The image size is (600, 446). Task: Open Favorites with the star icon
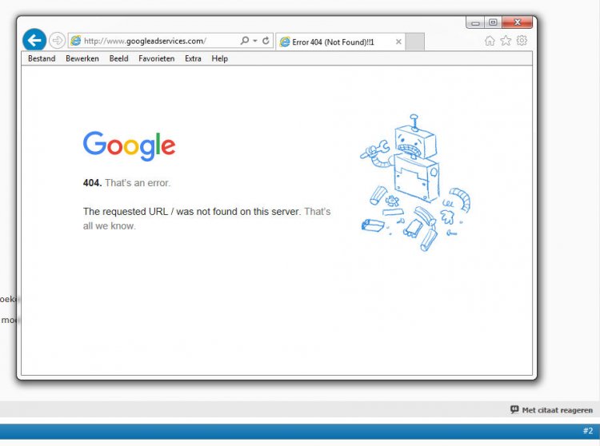click(x=506, y=41)
